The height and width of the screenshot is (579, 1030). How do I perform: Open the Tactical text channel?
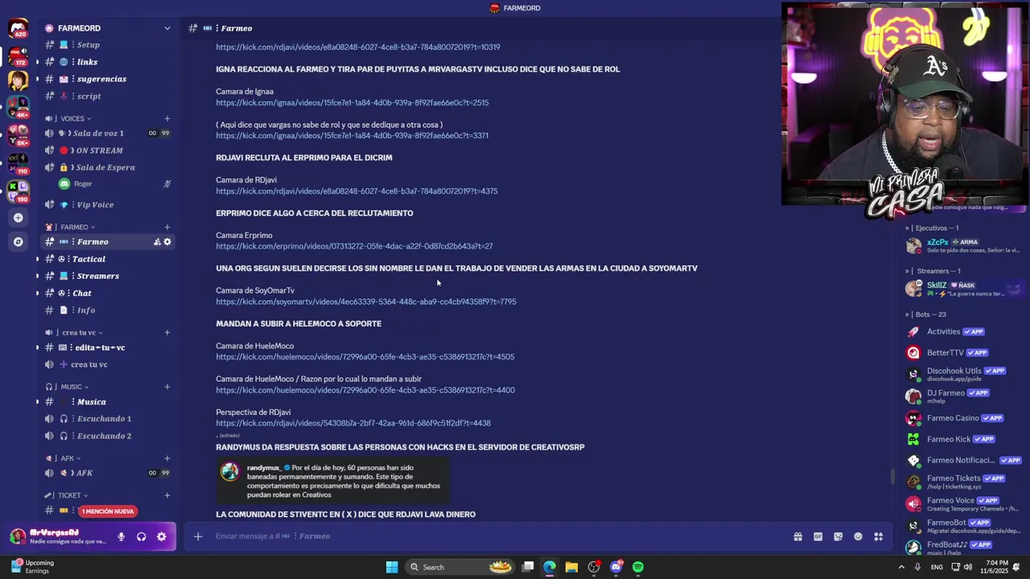(x=107, y=259)
